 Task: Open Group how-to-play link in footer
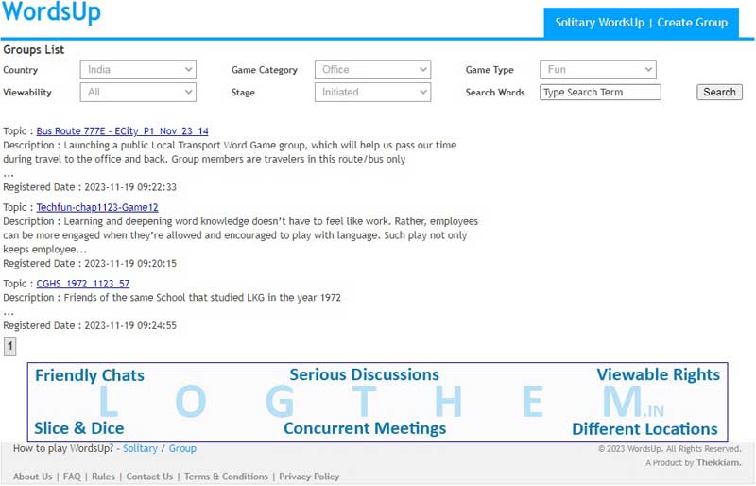tap(182, 448)
